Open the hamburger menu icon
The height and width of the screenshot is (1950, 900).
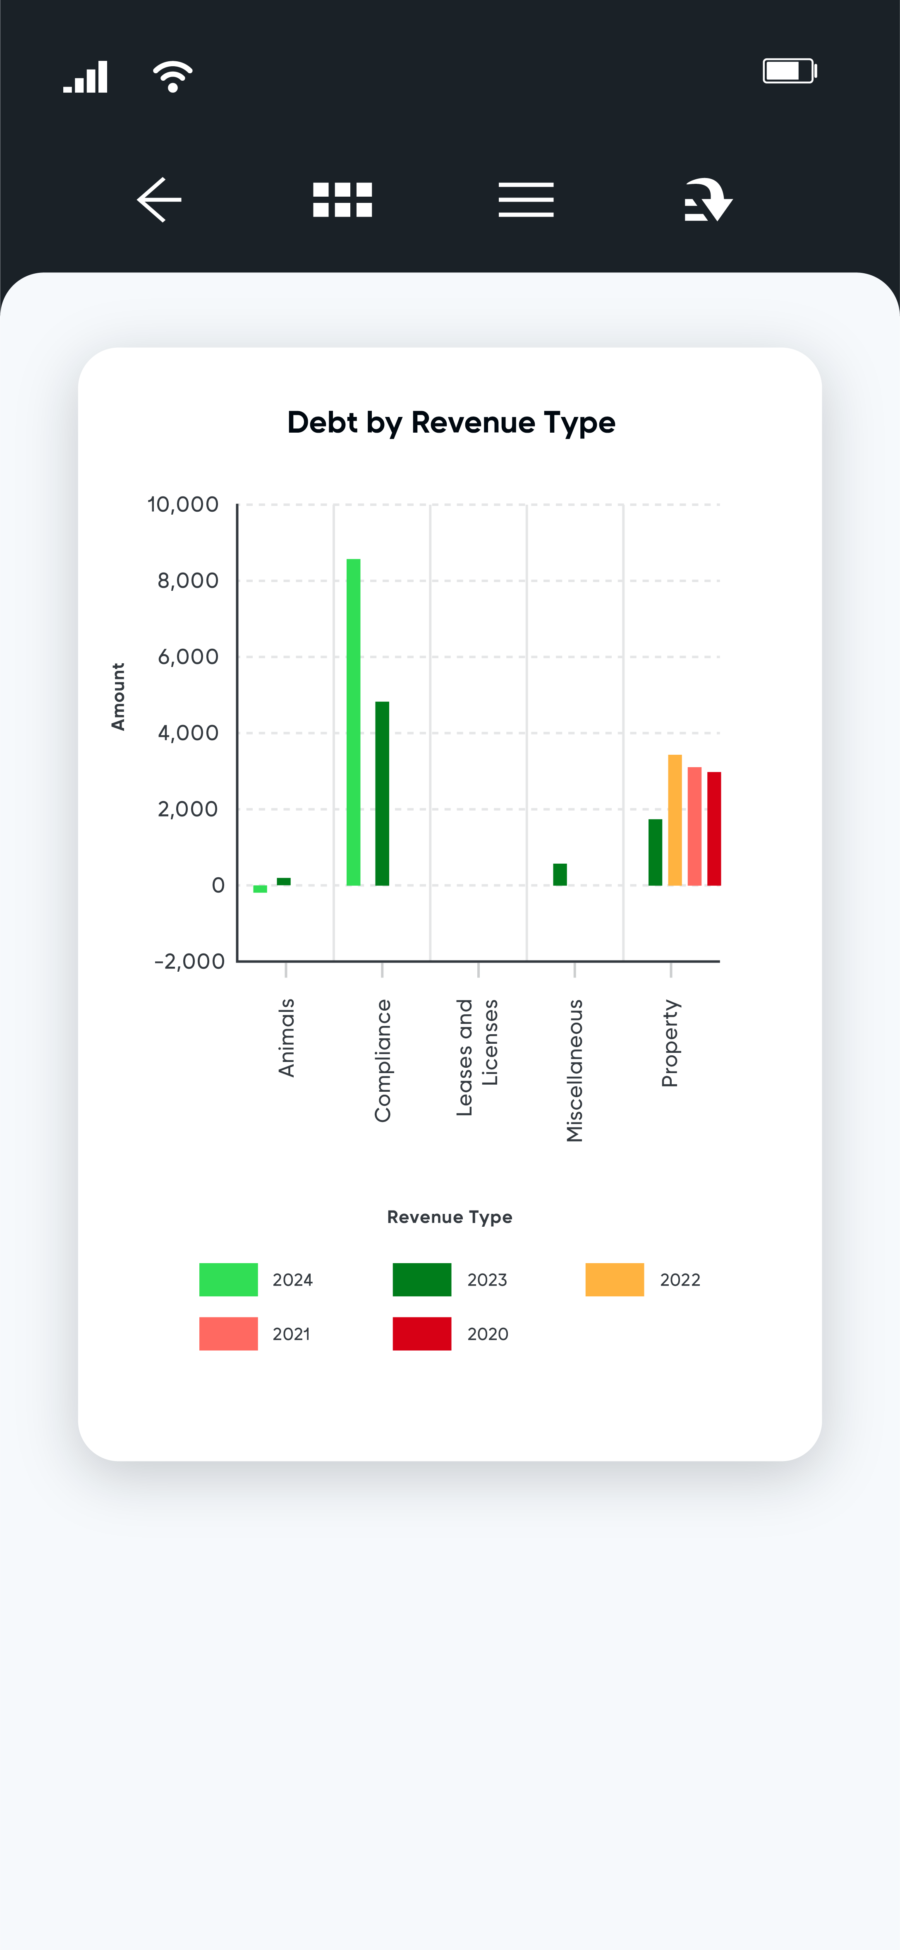[526, 200]
